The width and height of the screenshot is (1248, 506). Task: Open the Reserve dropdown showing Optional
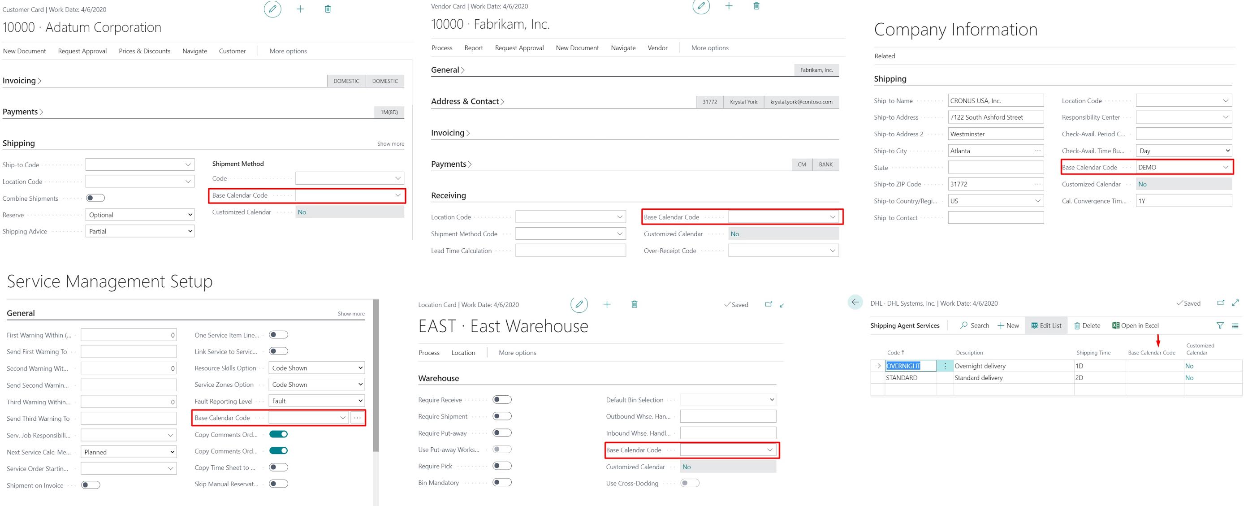click(x=139, y=215)
